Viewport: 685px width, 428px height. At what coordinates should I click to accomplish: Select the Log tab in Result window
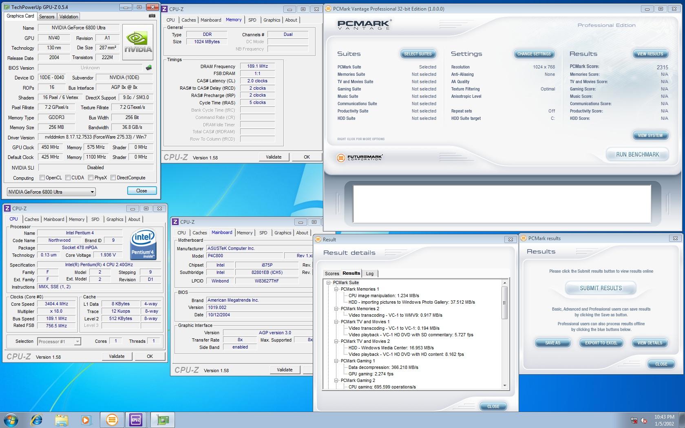[x=370, y=274]
